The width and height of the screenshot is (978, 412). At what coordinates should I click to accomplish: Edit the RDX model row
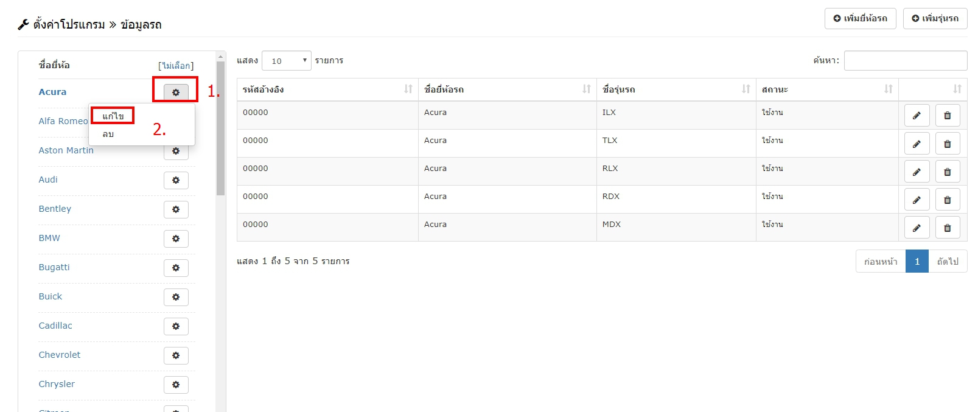coord(917,200)
